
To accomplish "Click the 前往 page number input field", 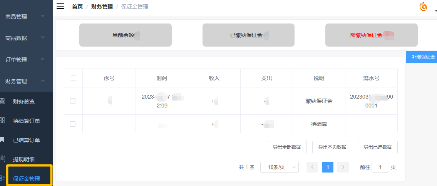I will coord(380,167).
